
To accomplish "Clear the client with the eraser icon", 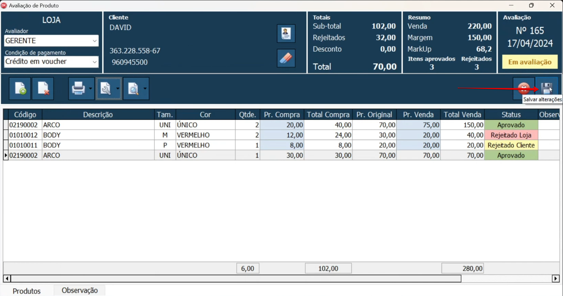I will 286,58.
